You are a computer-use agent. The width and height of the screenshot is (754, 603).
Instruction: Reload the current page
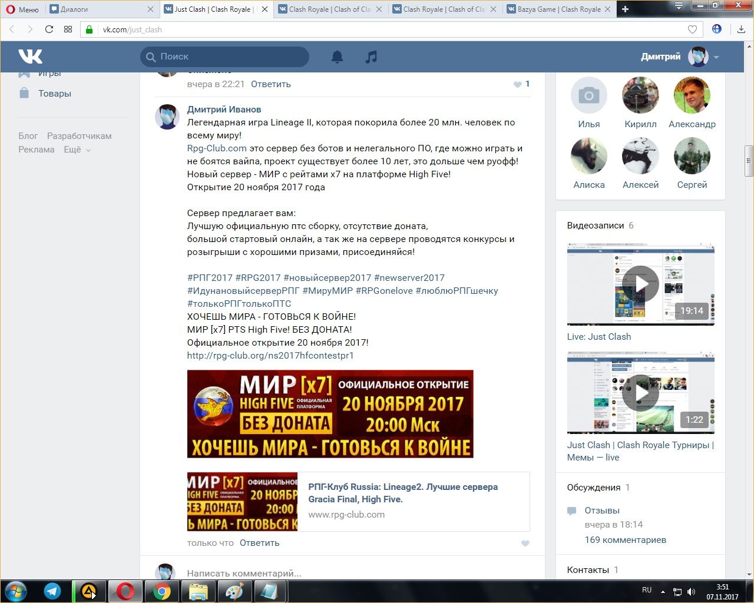[49, 29]
